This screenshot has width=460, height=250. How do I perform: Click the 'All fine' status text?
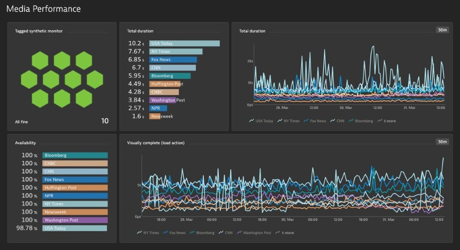[22, 122]
